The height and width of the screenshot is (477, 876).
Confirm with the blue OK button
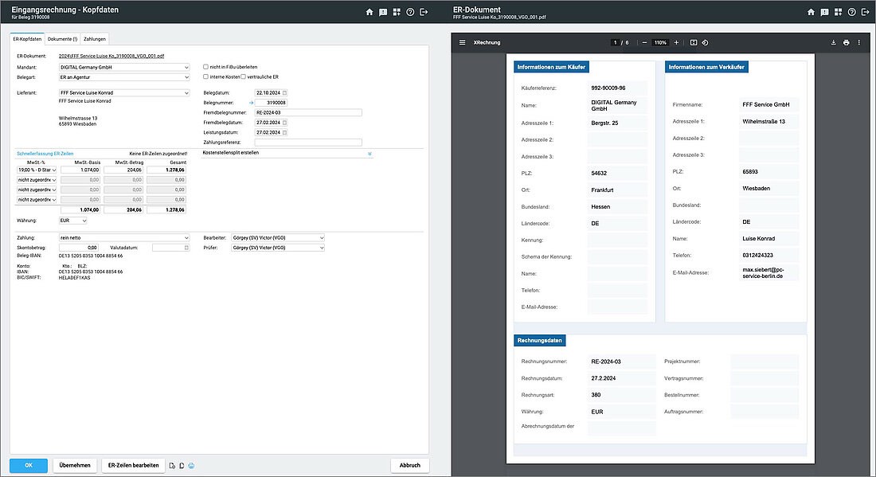click(x=29, y=465)
